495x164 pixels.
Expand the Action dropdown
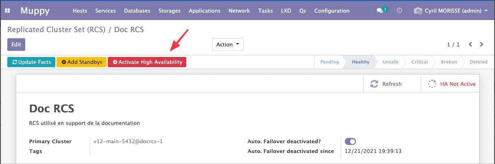[228, 44]
